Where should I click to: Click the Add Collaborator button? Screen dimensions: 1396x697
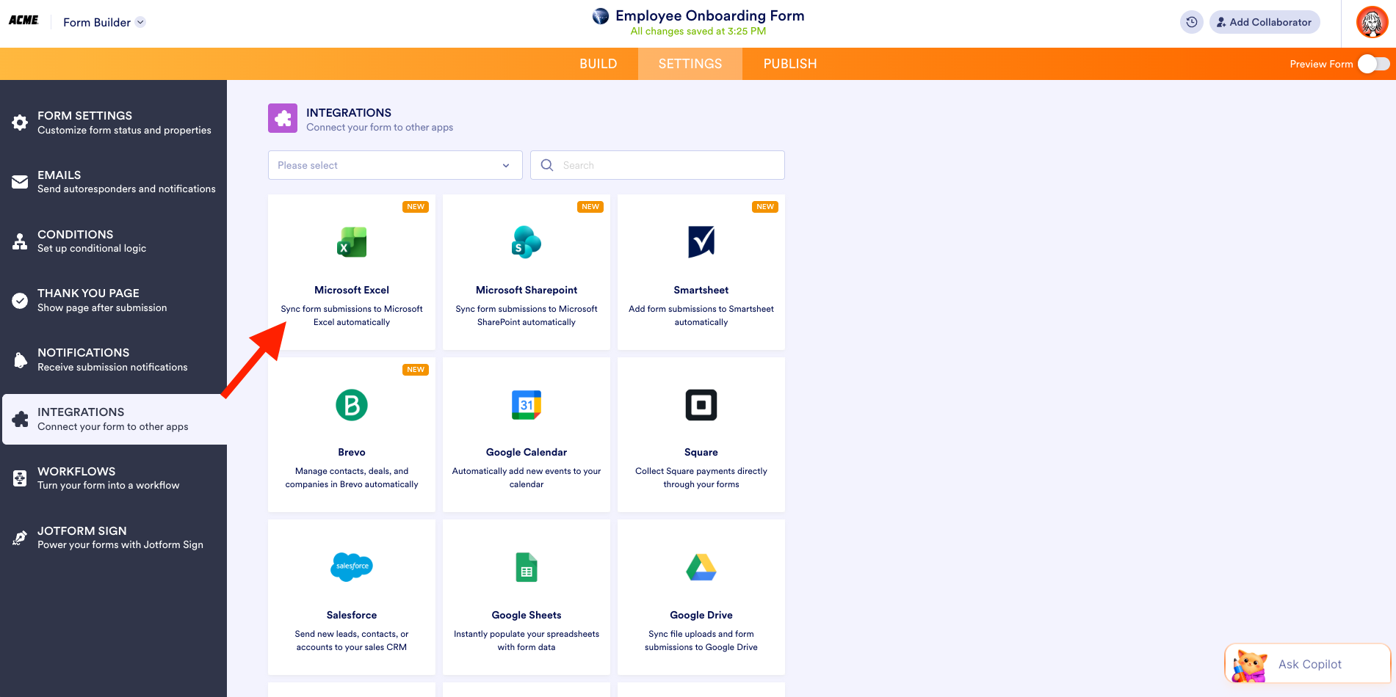1264,22
